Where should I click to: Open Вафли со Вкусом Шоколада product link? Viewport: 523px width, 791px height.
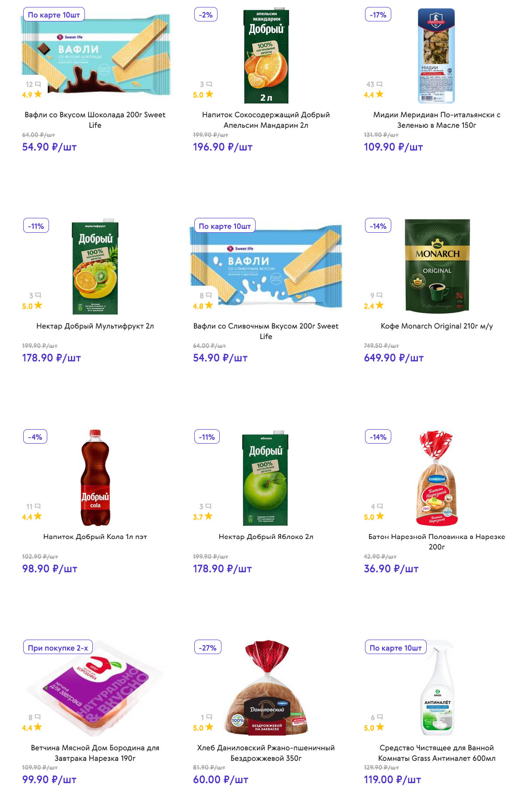95,120
